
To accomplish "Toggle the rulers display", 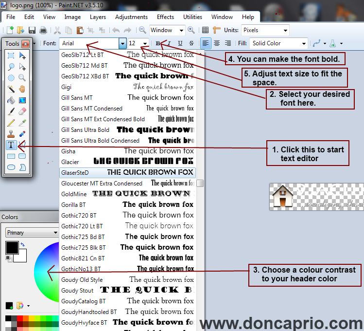I will pos(216,30).
